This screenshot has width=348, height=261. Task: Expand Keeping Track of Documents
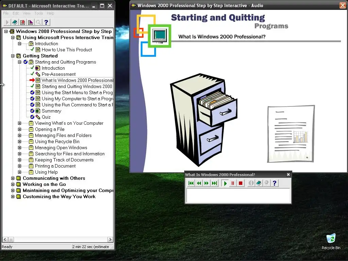19,160
